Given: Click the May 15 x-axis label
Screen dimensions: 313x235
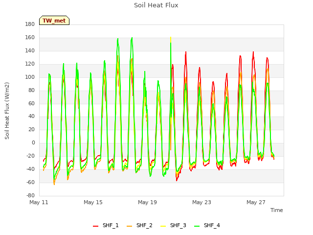Looking at the screenshot, I should coord(93,202).
